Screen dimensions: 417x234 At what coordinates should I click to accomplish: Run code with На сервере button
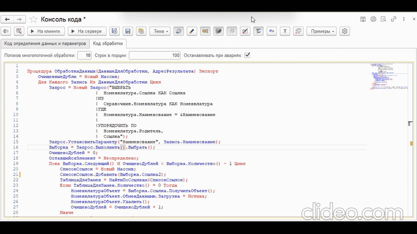point(87,31)
